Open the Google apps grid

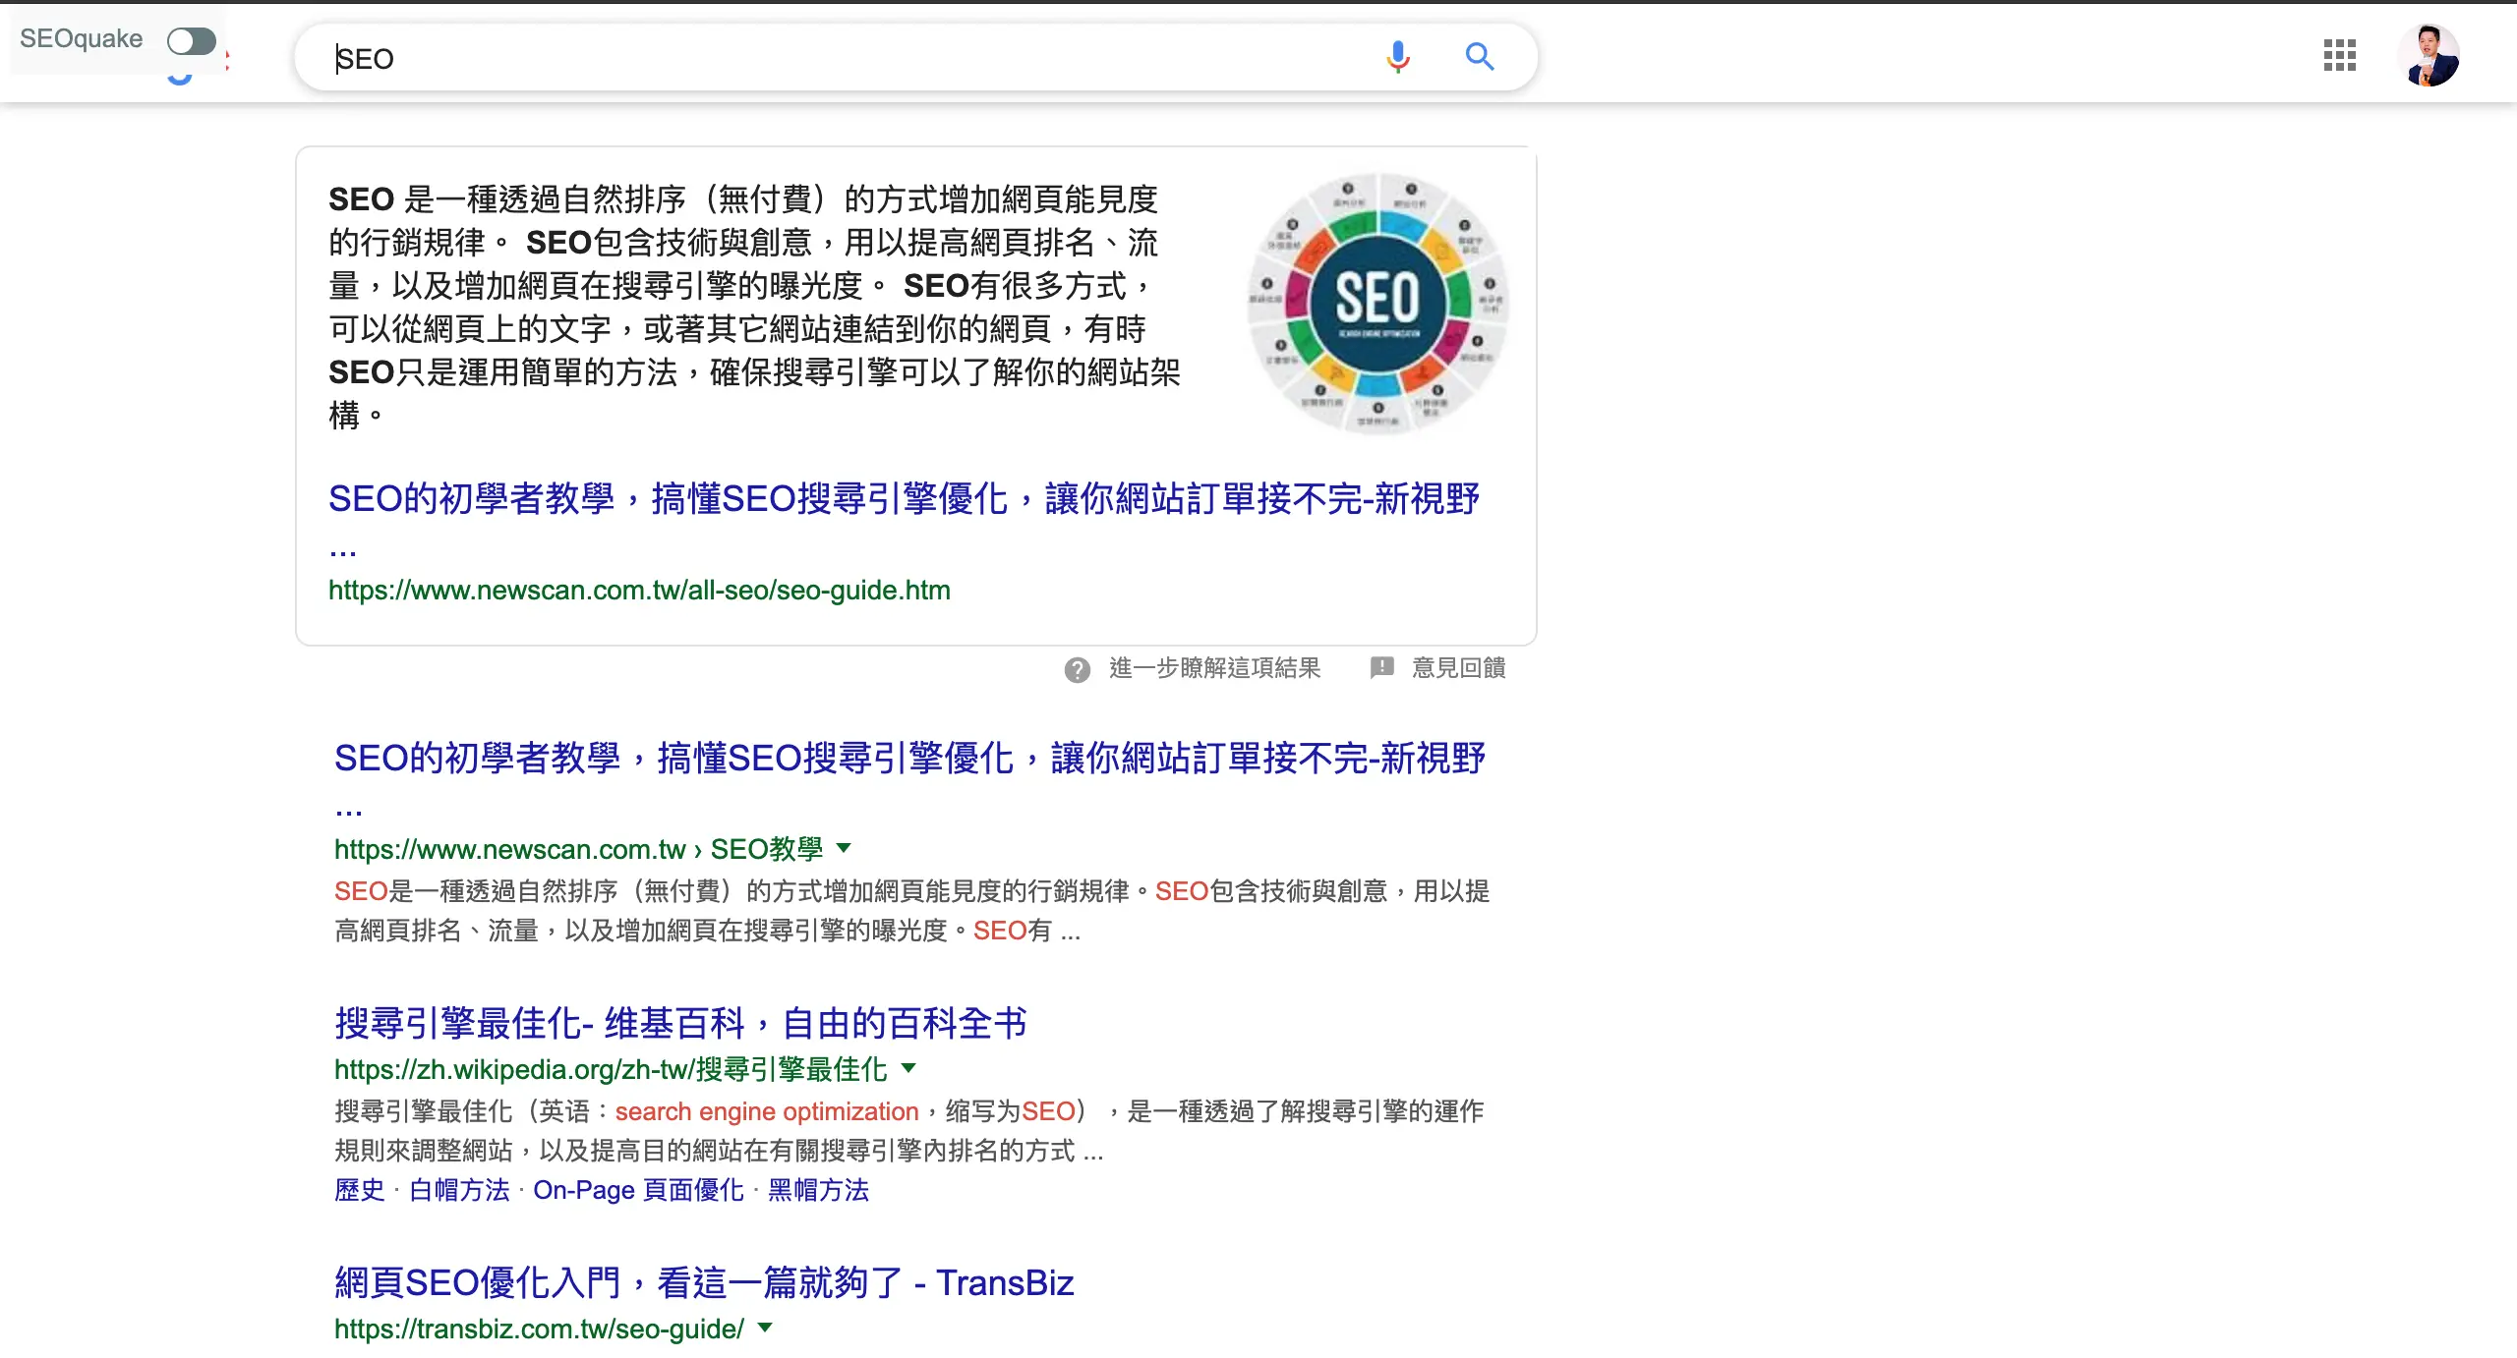[2339, 56]
